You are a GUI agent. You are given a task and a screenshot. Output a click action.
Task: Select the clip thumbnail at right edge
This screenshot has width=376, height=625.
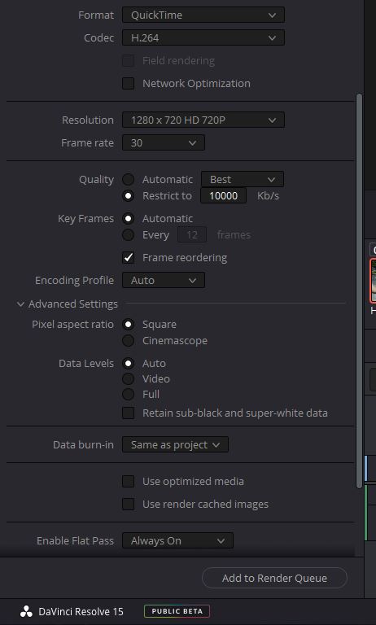tap(373, 280)
